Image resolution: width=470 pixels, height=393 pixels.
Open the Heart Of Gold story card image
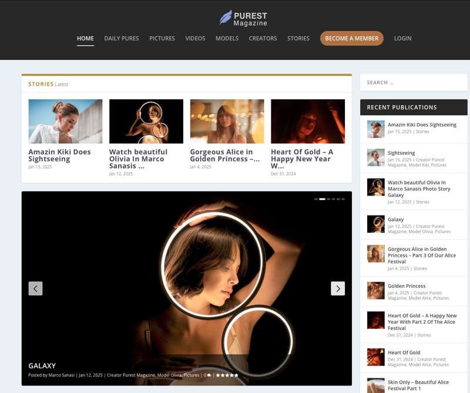[308, 122]
